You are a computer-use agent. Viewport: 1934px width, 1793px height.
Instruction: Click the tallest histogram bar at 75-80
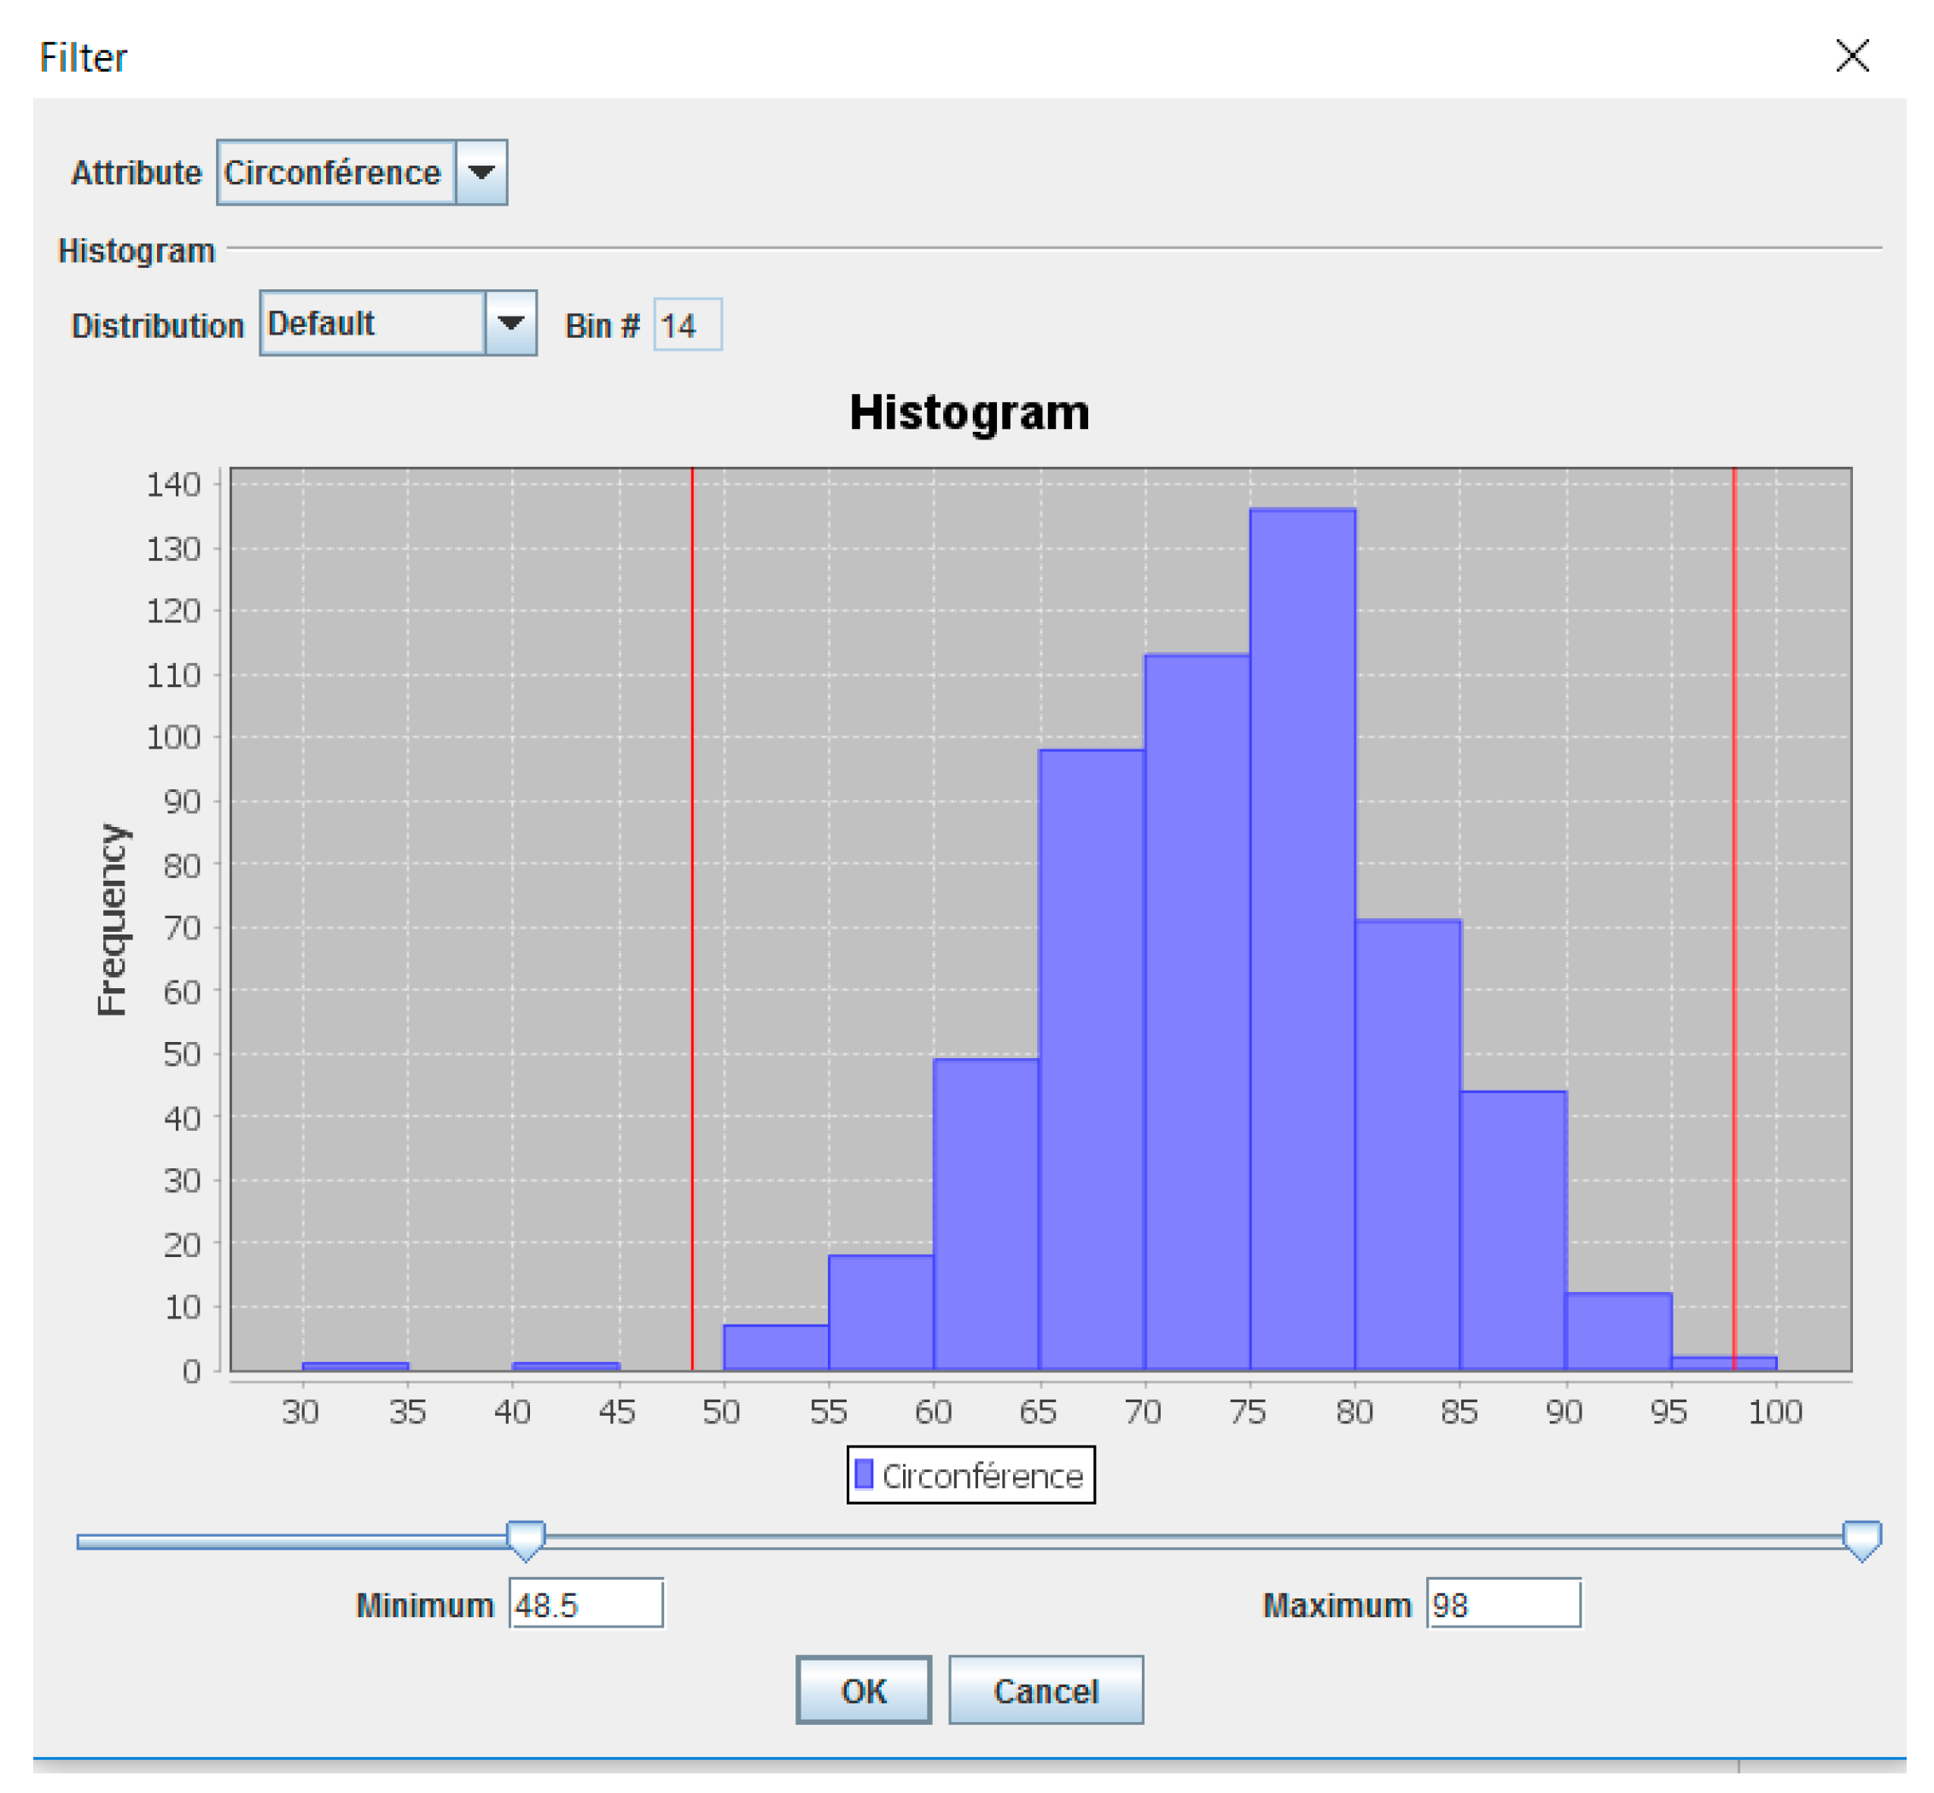1302,940
